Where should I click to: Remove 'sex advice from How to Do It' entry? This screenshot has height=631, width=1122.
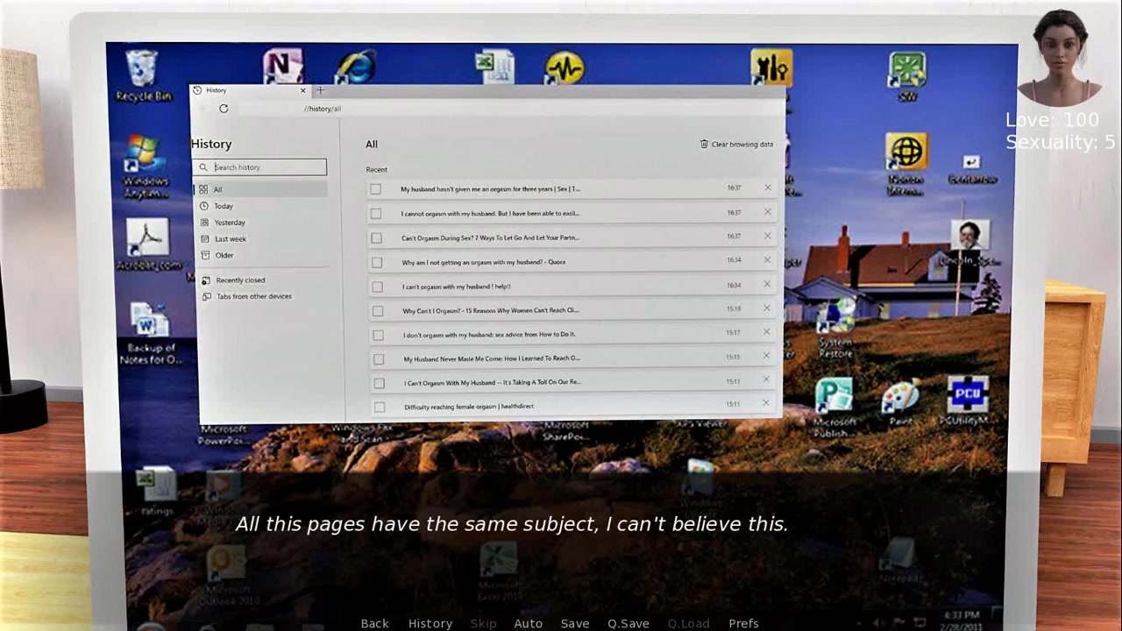tap(766, 332)
